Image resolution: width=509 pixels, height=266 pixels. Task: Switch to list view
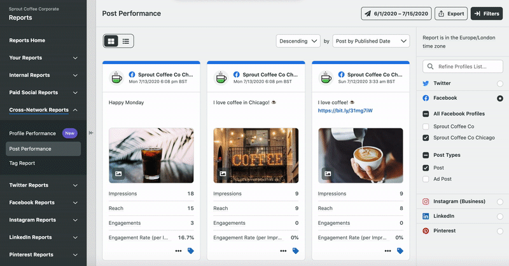(125, 41)
